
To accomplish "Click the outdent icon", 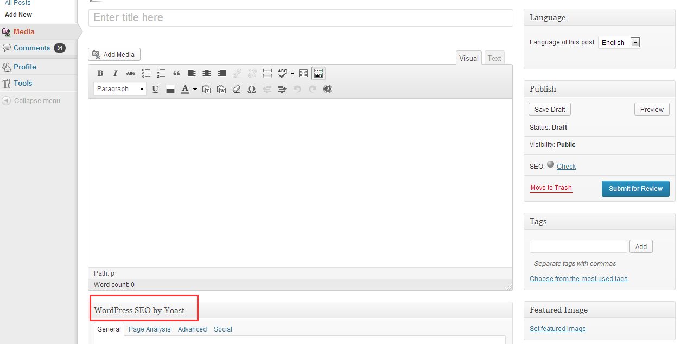I will (x=266, y=89).
